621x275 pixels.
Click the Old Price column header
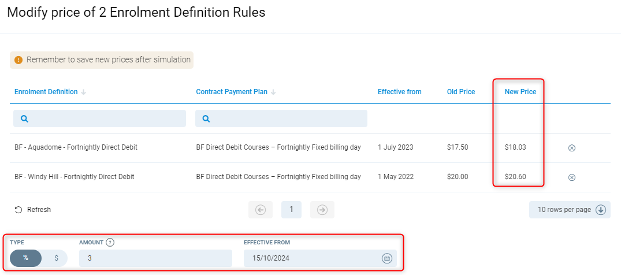click(461, 92)
